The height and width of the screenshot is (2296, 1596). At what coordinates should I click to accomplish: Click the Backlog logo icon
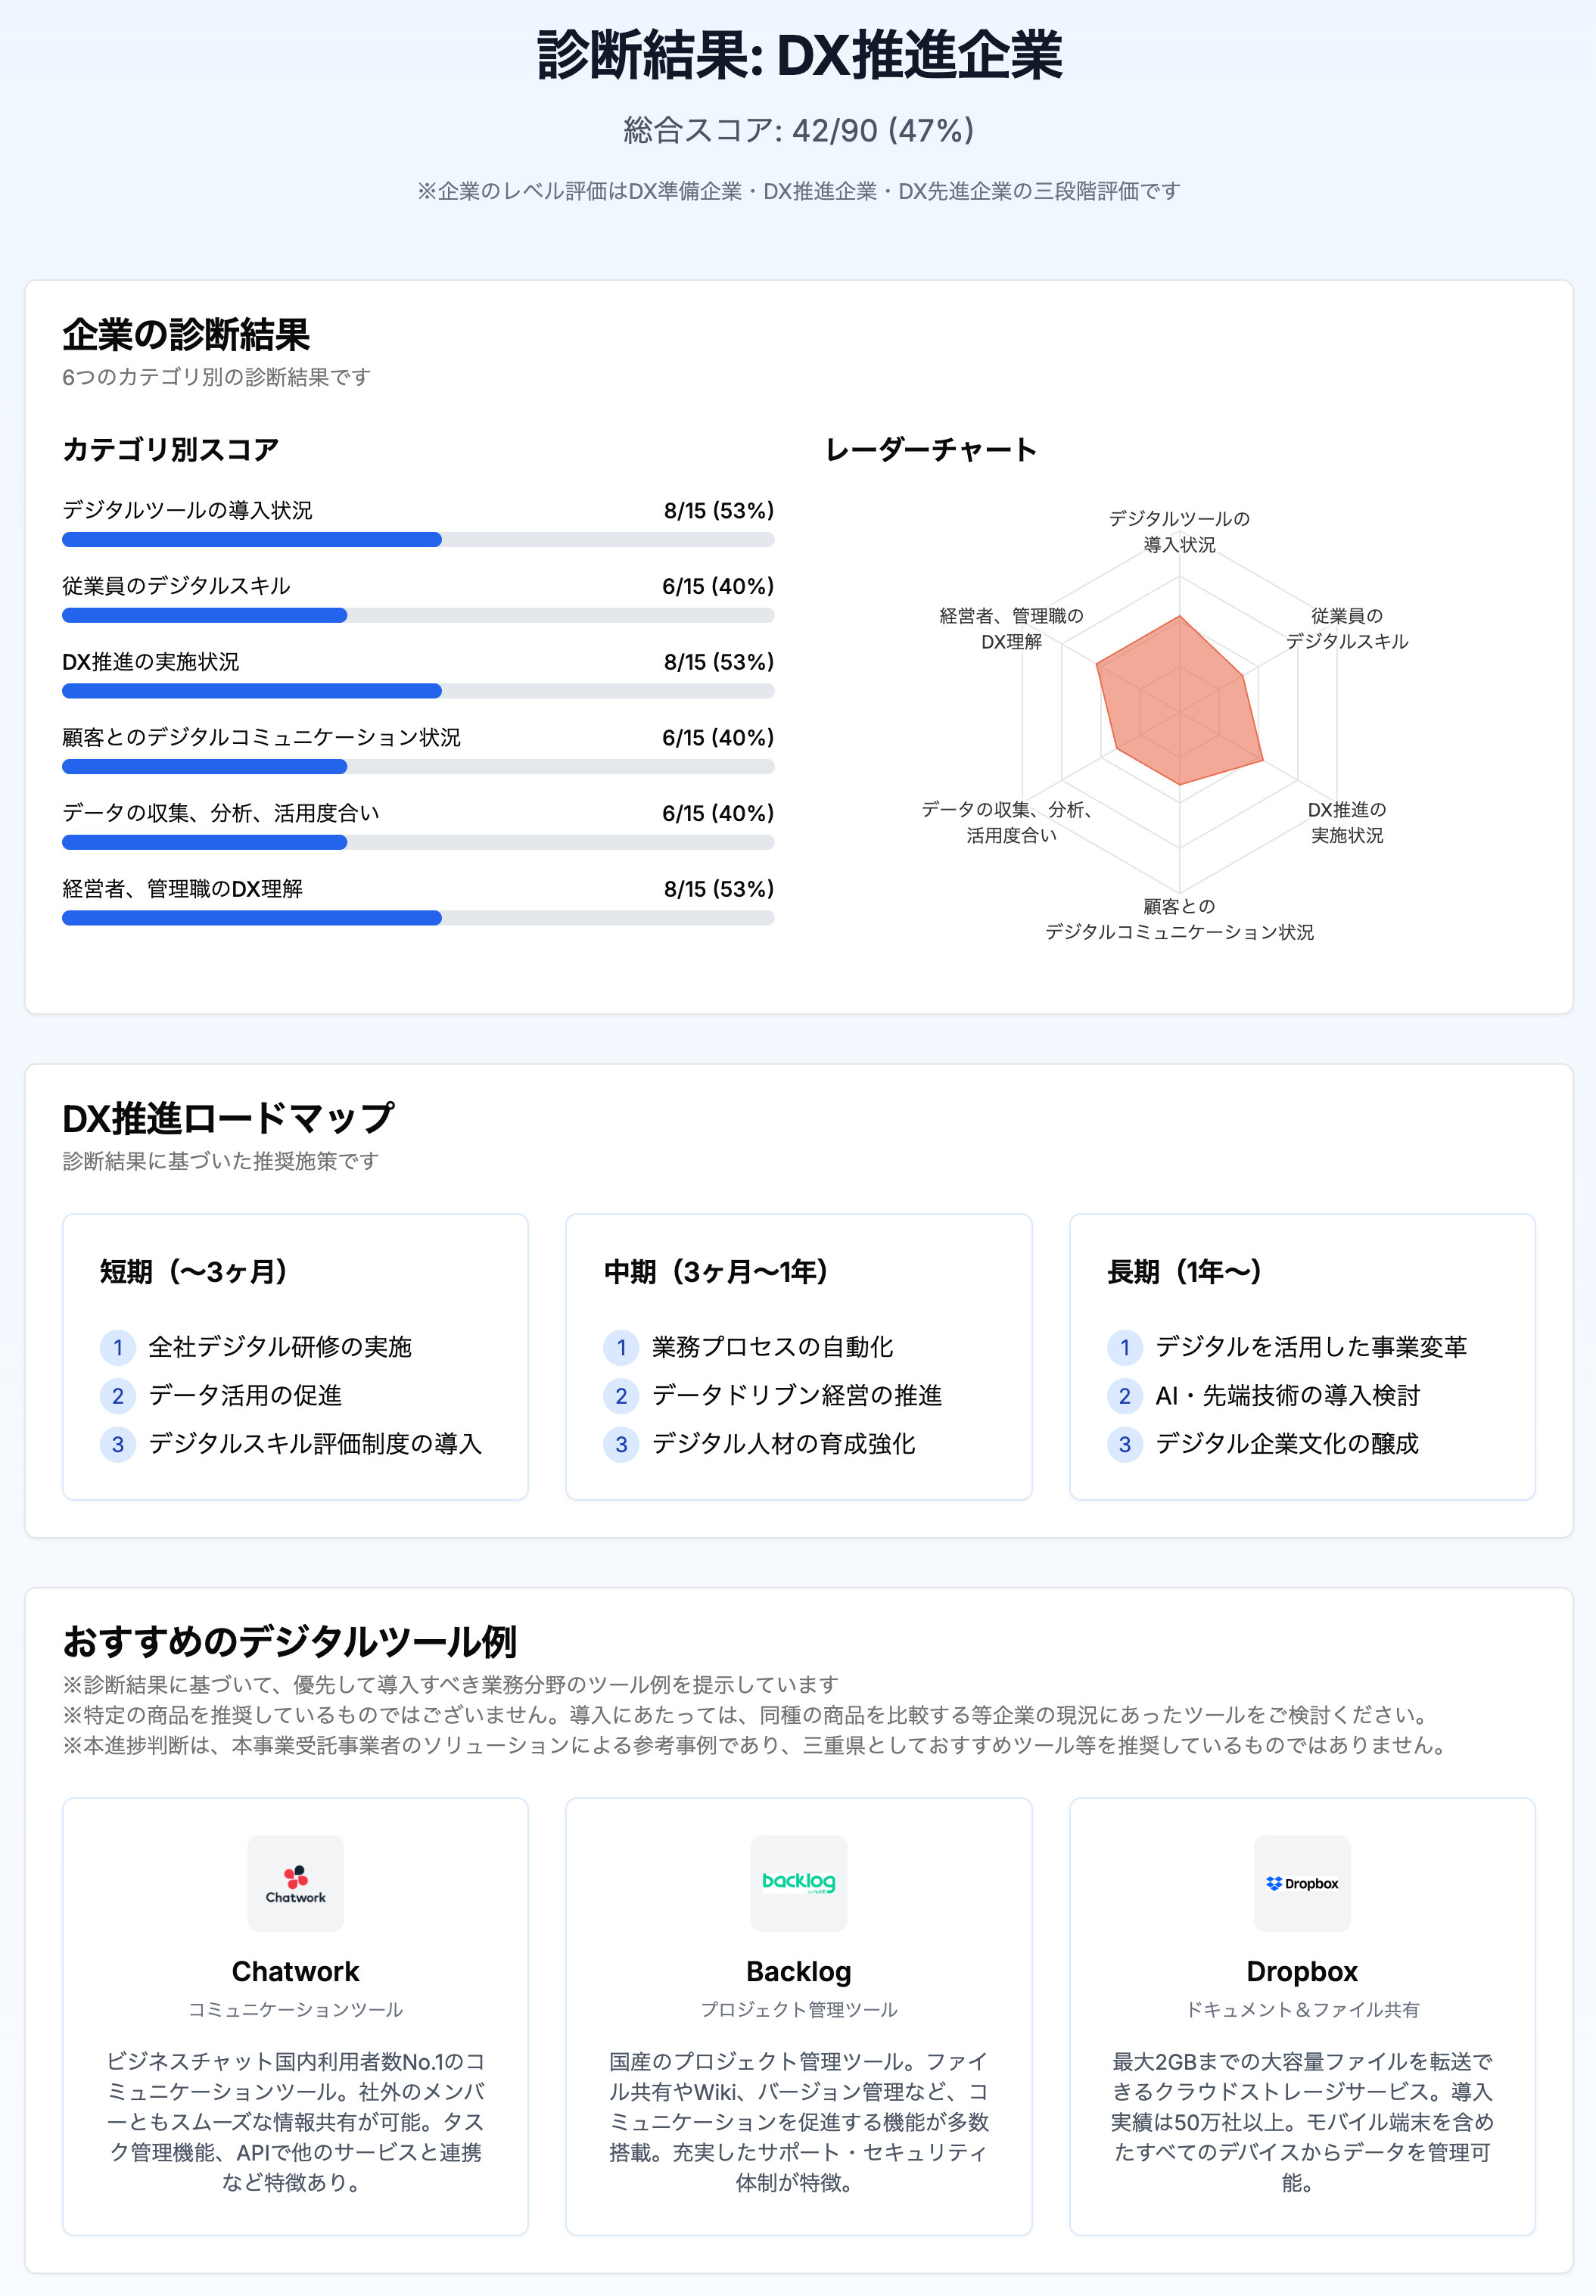tap(798, 1883)
